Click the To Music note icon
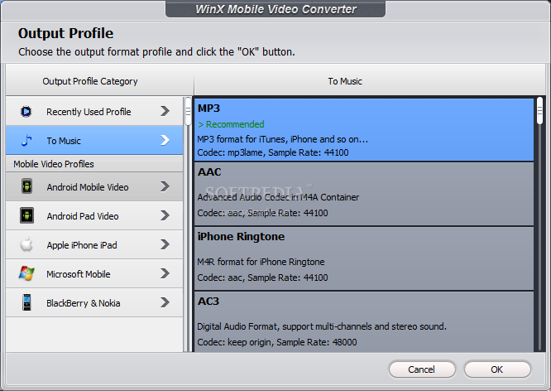This screenshot has height=391, width=551. (26, 141)
